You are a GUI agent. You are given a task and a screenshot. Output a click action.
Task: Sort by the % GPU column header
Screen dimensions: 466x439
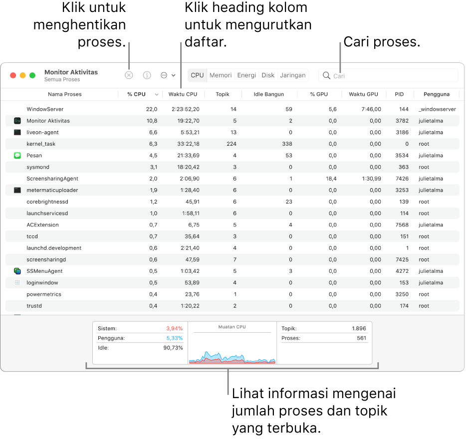tap(319, 94)
